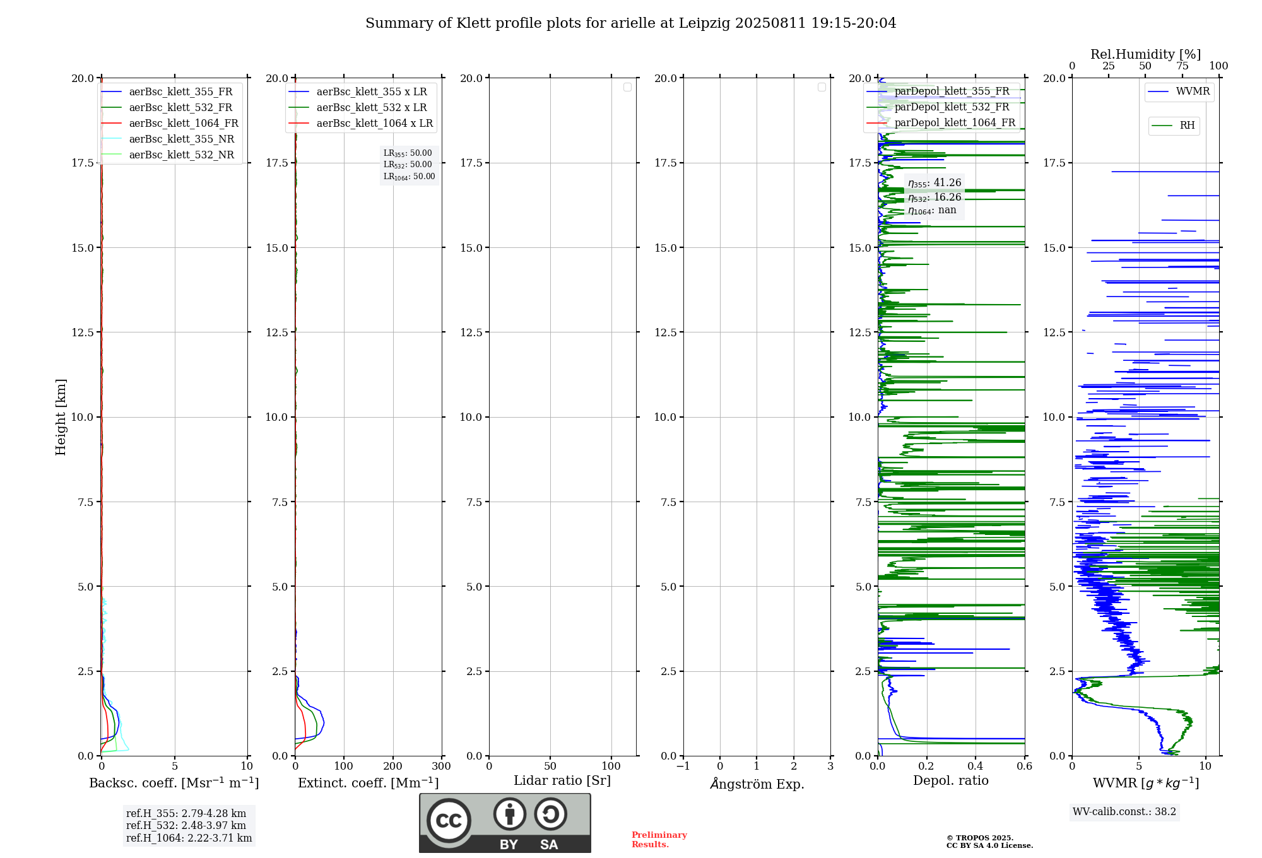
Task: Click legend entry aerBsc_klett_532_FR
Action: pyautogui.click(x=180, y=107)
